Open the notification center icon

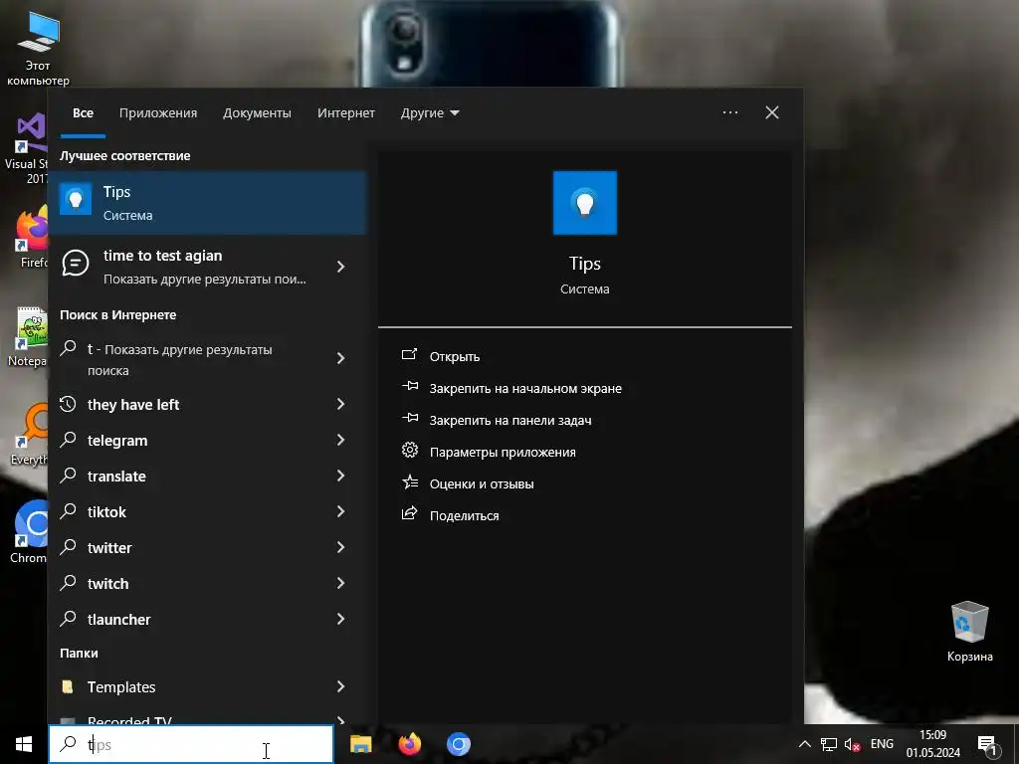pos(987,745)
